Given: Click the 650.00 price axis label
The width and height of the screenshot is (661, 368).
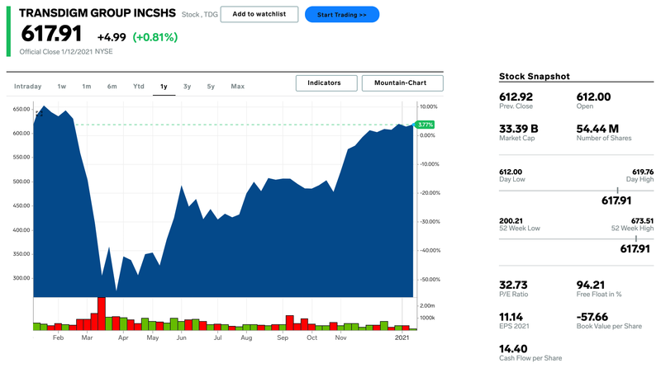Looking at the screenshot, I should point(21,109).
